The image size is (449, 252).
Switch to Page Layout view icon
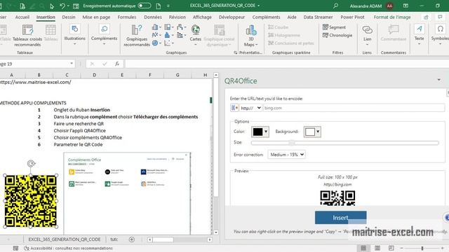pos(377,248)
